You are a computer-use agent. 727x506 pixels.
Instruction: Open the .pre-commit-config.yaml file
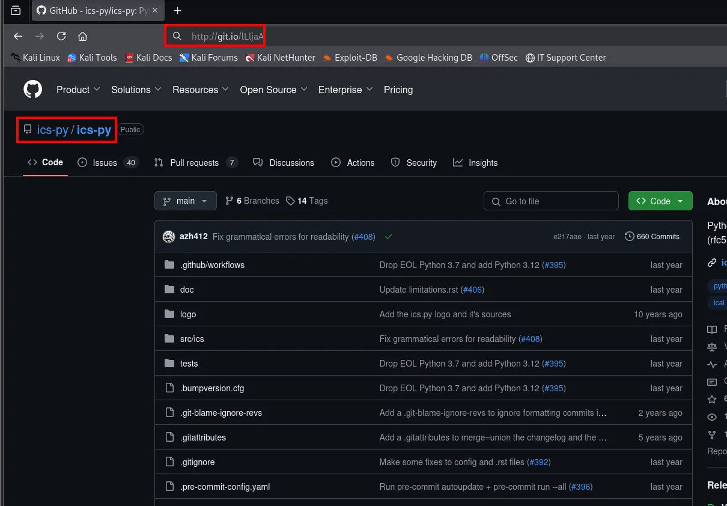click(x=225, y=487)
